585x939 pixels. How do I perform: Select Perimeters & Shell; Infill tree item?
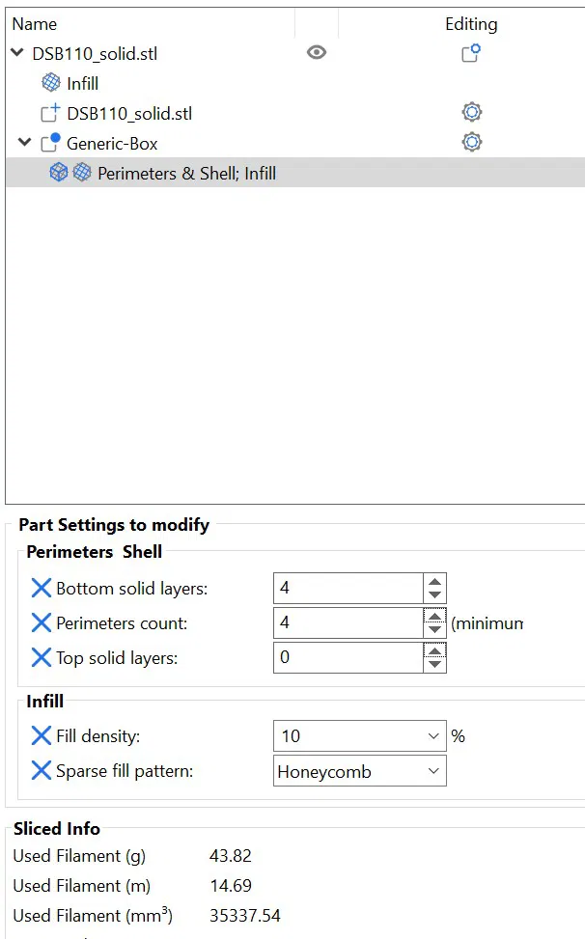[186, 173]
